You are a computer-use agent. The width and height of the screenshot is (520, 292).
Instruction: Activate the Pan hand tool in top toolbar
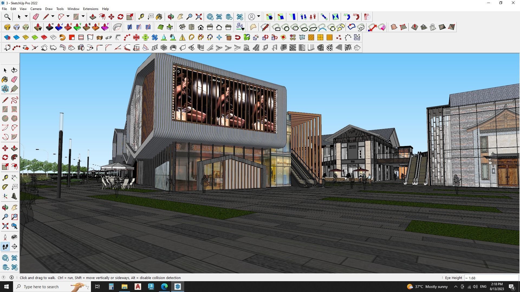[x=180, y=17]
